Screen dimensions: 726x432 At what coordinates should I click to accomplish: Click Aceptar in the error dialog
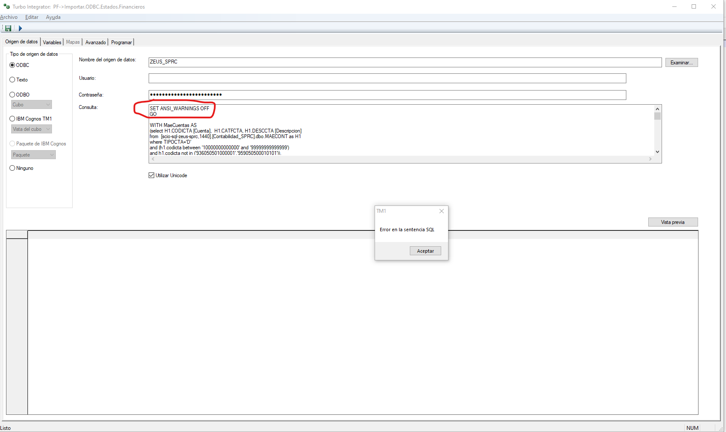coord(425,251)
